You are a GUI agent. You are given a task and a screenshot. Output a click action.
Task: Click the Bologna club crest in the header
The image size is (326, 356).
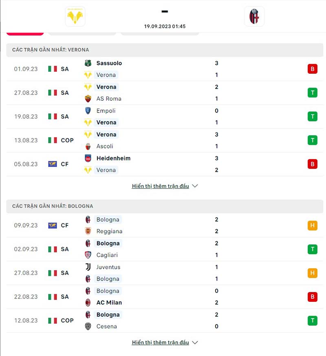[254, 16]
